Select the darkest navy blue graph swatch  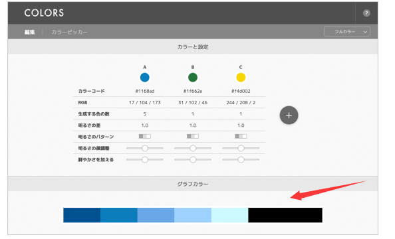tap(82, 215)
